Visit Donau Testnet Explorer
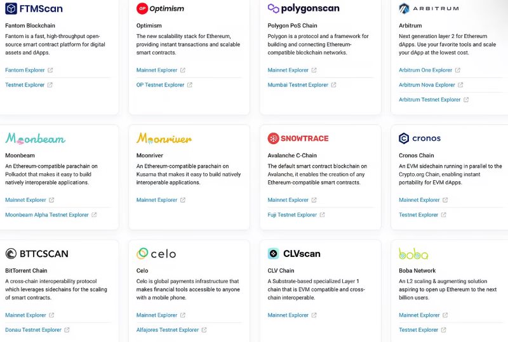The width and height of the screenshot is (508, 342). (34, 330)
